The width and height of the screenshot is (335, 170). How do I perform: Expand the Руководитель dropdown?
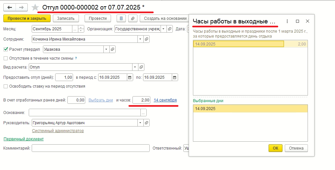point(140,123)
